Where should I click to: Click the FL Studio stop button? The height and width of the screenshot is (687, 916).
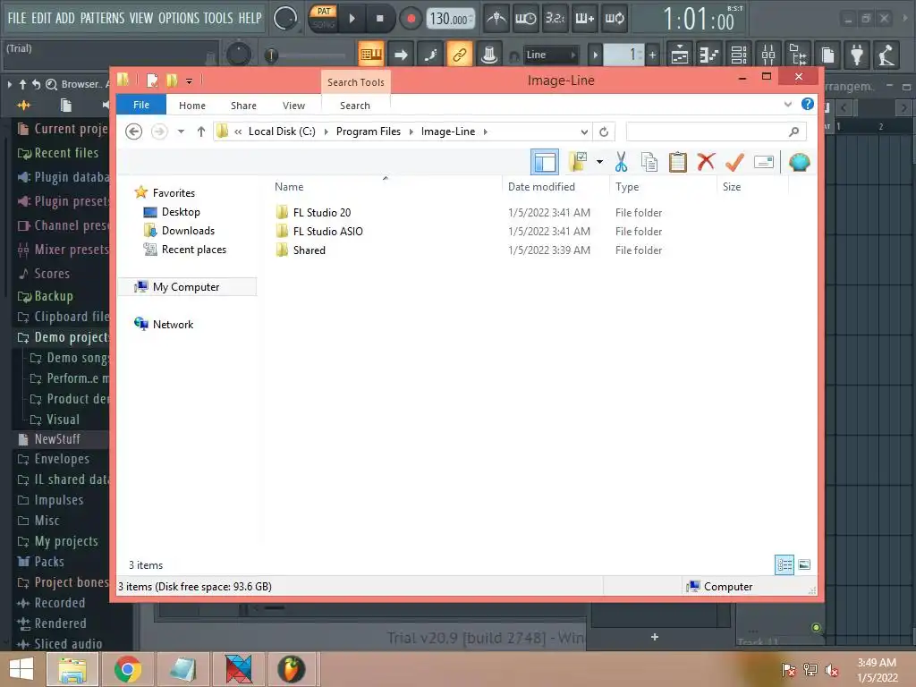pyautogui.click(x=379, y=19)
